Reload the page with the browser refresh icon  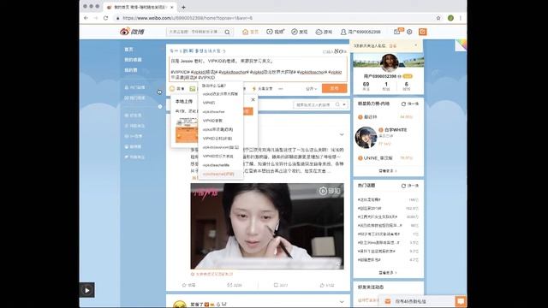click(105, 18)
